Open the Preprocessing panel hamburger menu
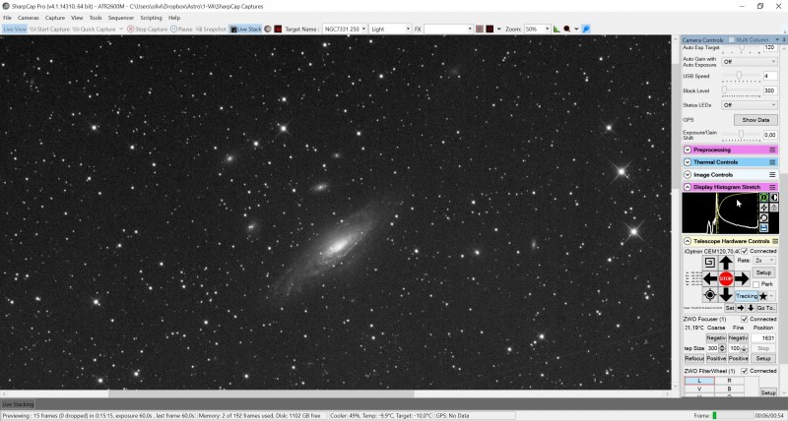Image resolution: width=788 pixels, height=421 pixels. click(x=772, y=150)
